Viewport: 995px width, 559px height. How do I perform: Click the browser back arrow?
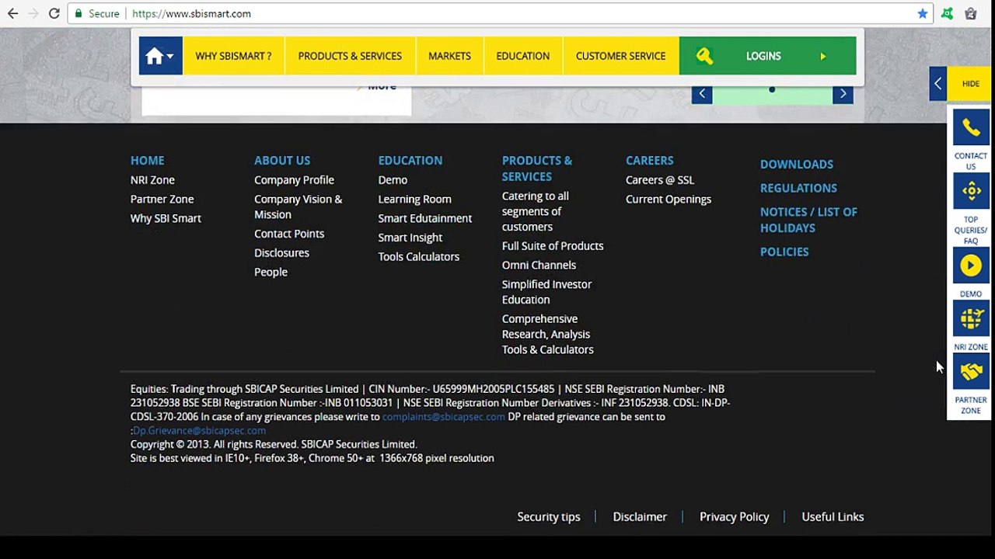(12, 13)
